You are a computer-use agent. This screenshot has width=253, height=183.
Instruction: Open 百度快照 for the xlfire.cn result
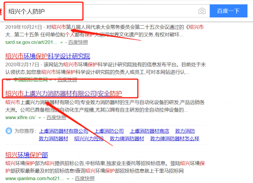click(56, 118)
